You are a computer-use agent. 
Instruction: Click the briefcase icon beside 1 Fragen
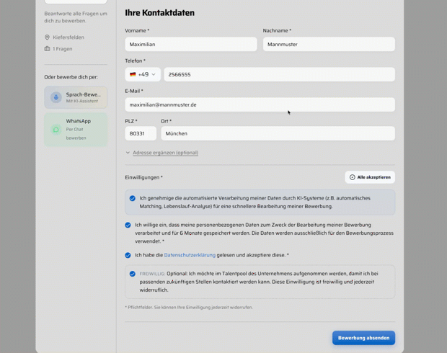(48, 49)
